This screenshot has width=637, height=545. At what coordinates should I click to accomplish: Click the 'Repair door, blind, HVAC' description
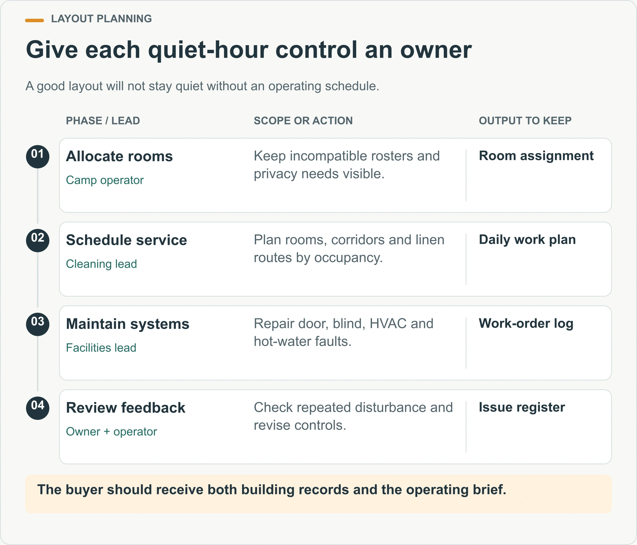pos(343,332)
